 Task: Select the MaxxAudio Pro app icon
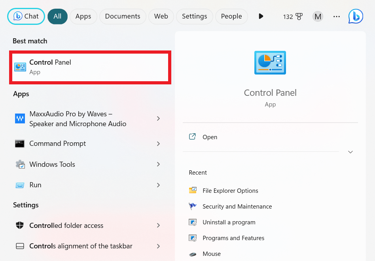click(x=19, y=119)
